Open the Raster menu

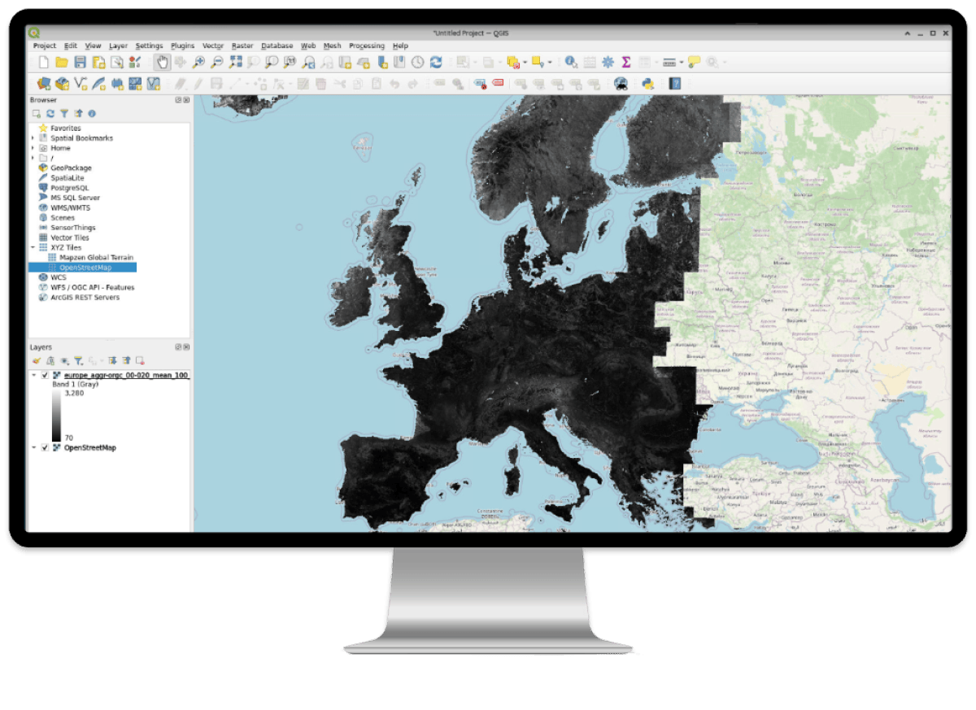pyautogui.click(x=242, y=46)
